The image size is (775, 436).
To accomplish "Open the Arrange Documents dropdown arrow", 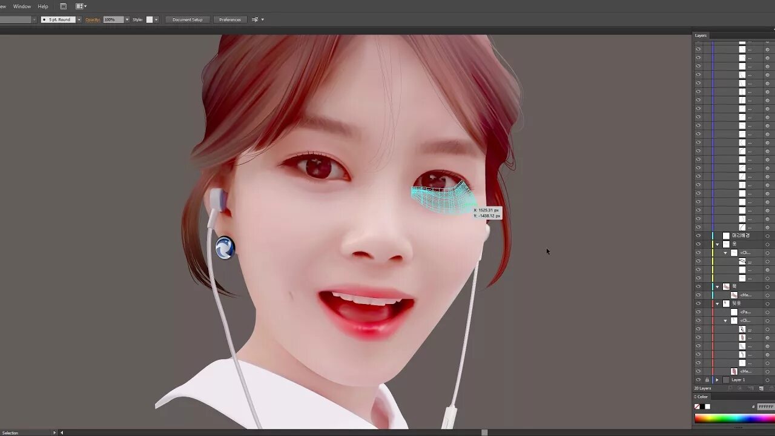I will pos(85,6).
